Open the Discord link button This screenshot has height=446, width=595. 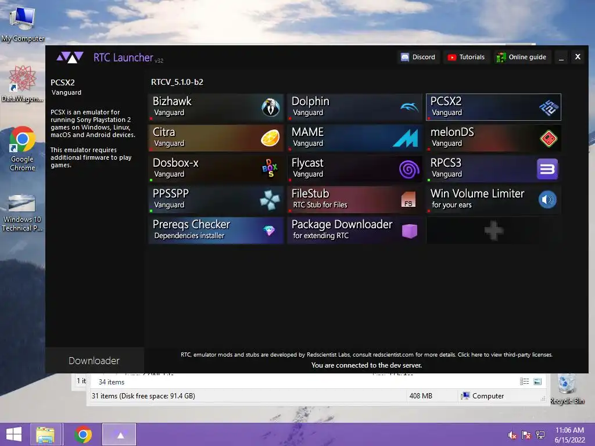click(x=418, y=57)
